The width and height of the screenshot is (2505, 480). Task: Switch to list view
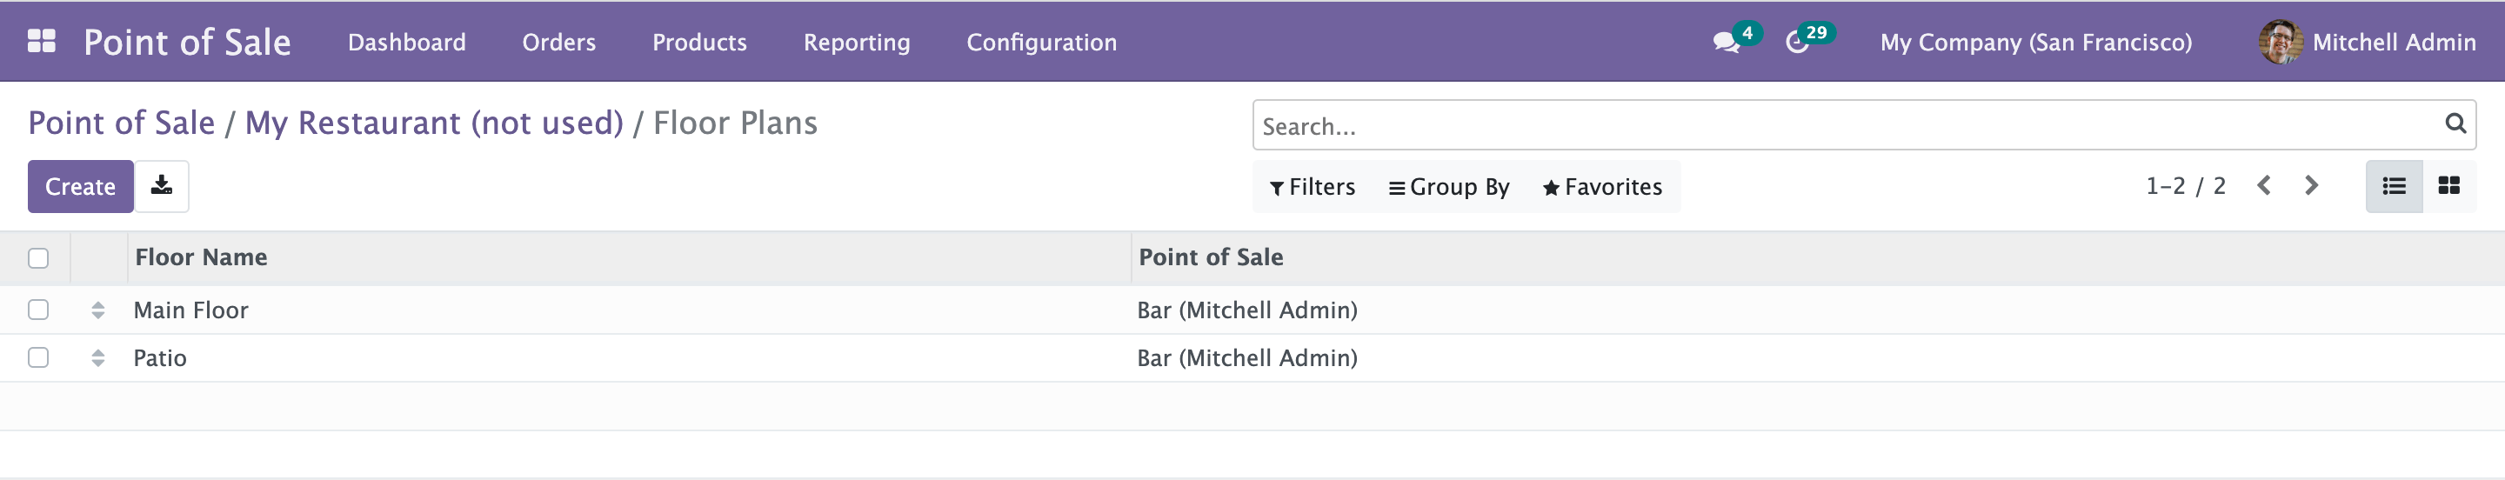[x=2393, y=185]
